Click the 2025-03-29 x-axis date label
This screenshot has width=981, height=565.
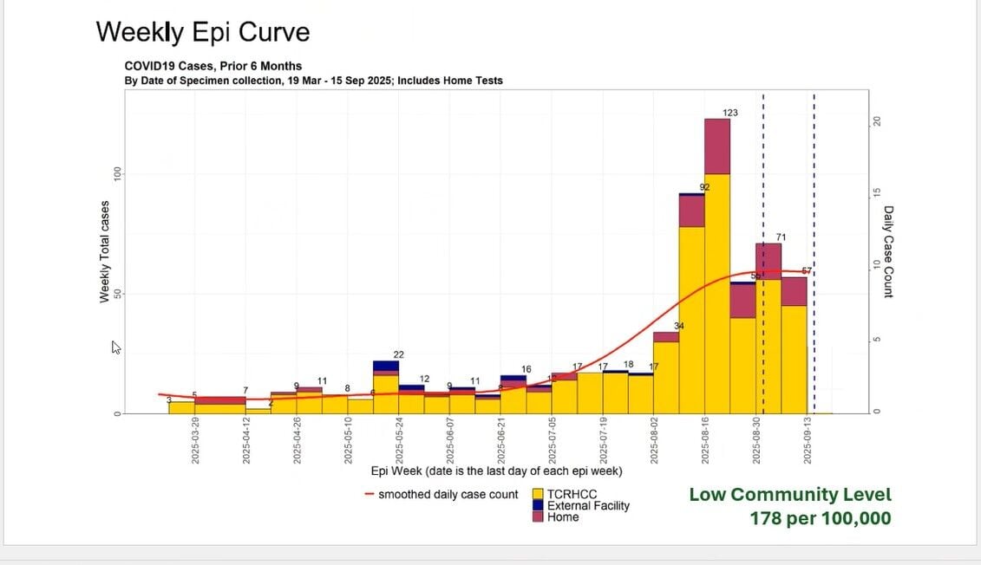(195, 441)
